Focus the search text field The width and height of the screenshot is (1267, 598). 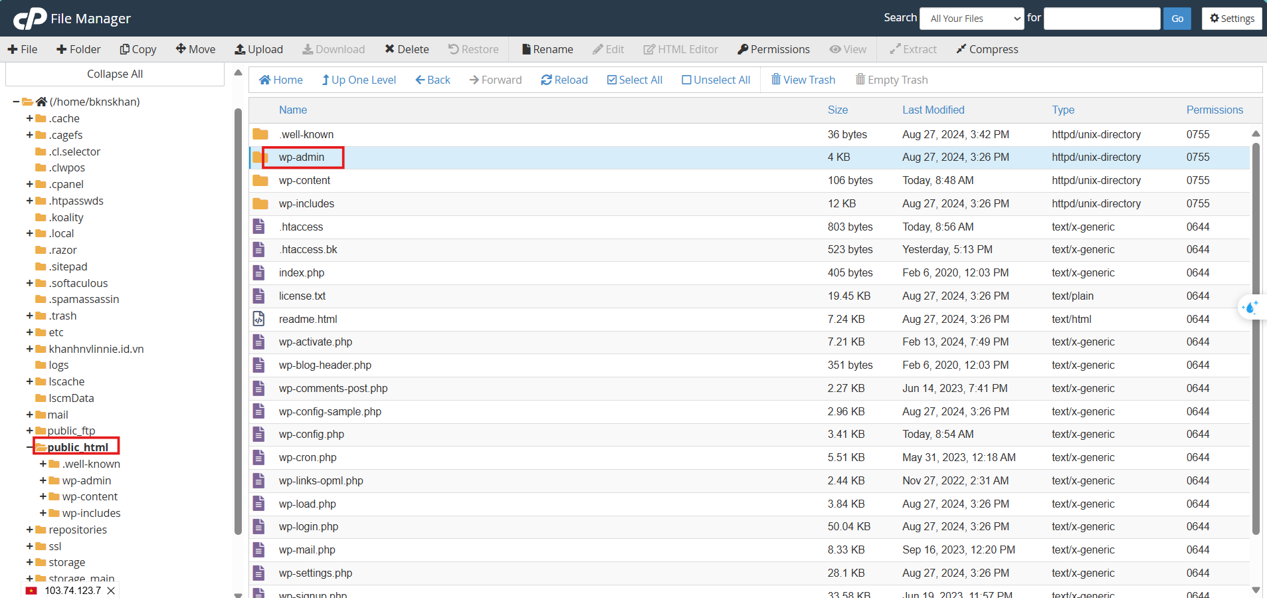tap(1102, 19)
